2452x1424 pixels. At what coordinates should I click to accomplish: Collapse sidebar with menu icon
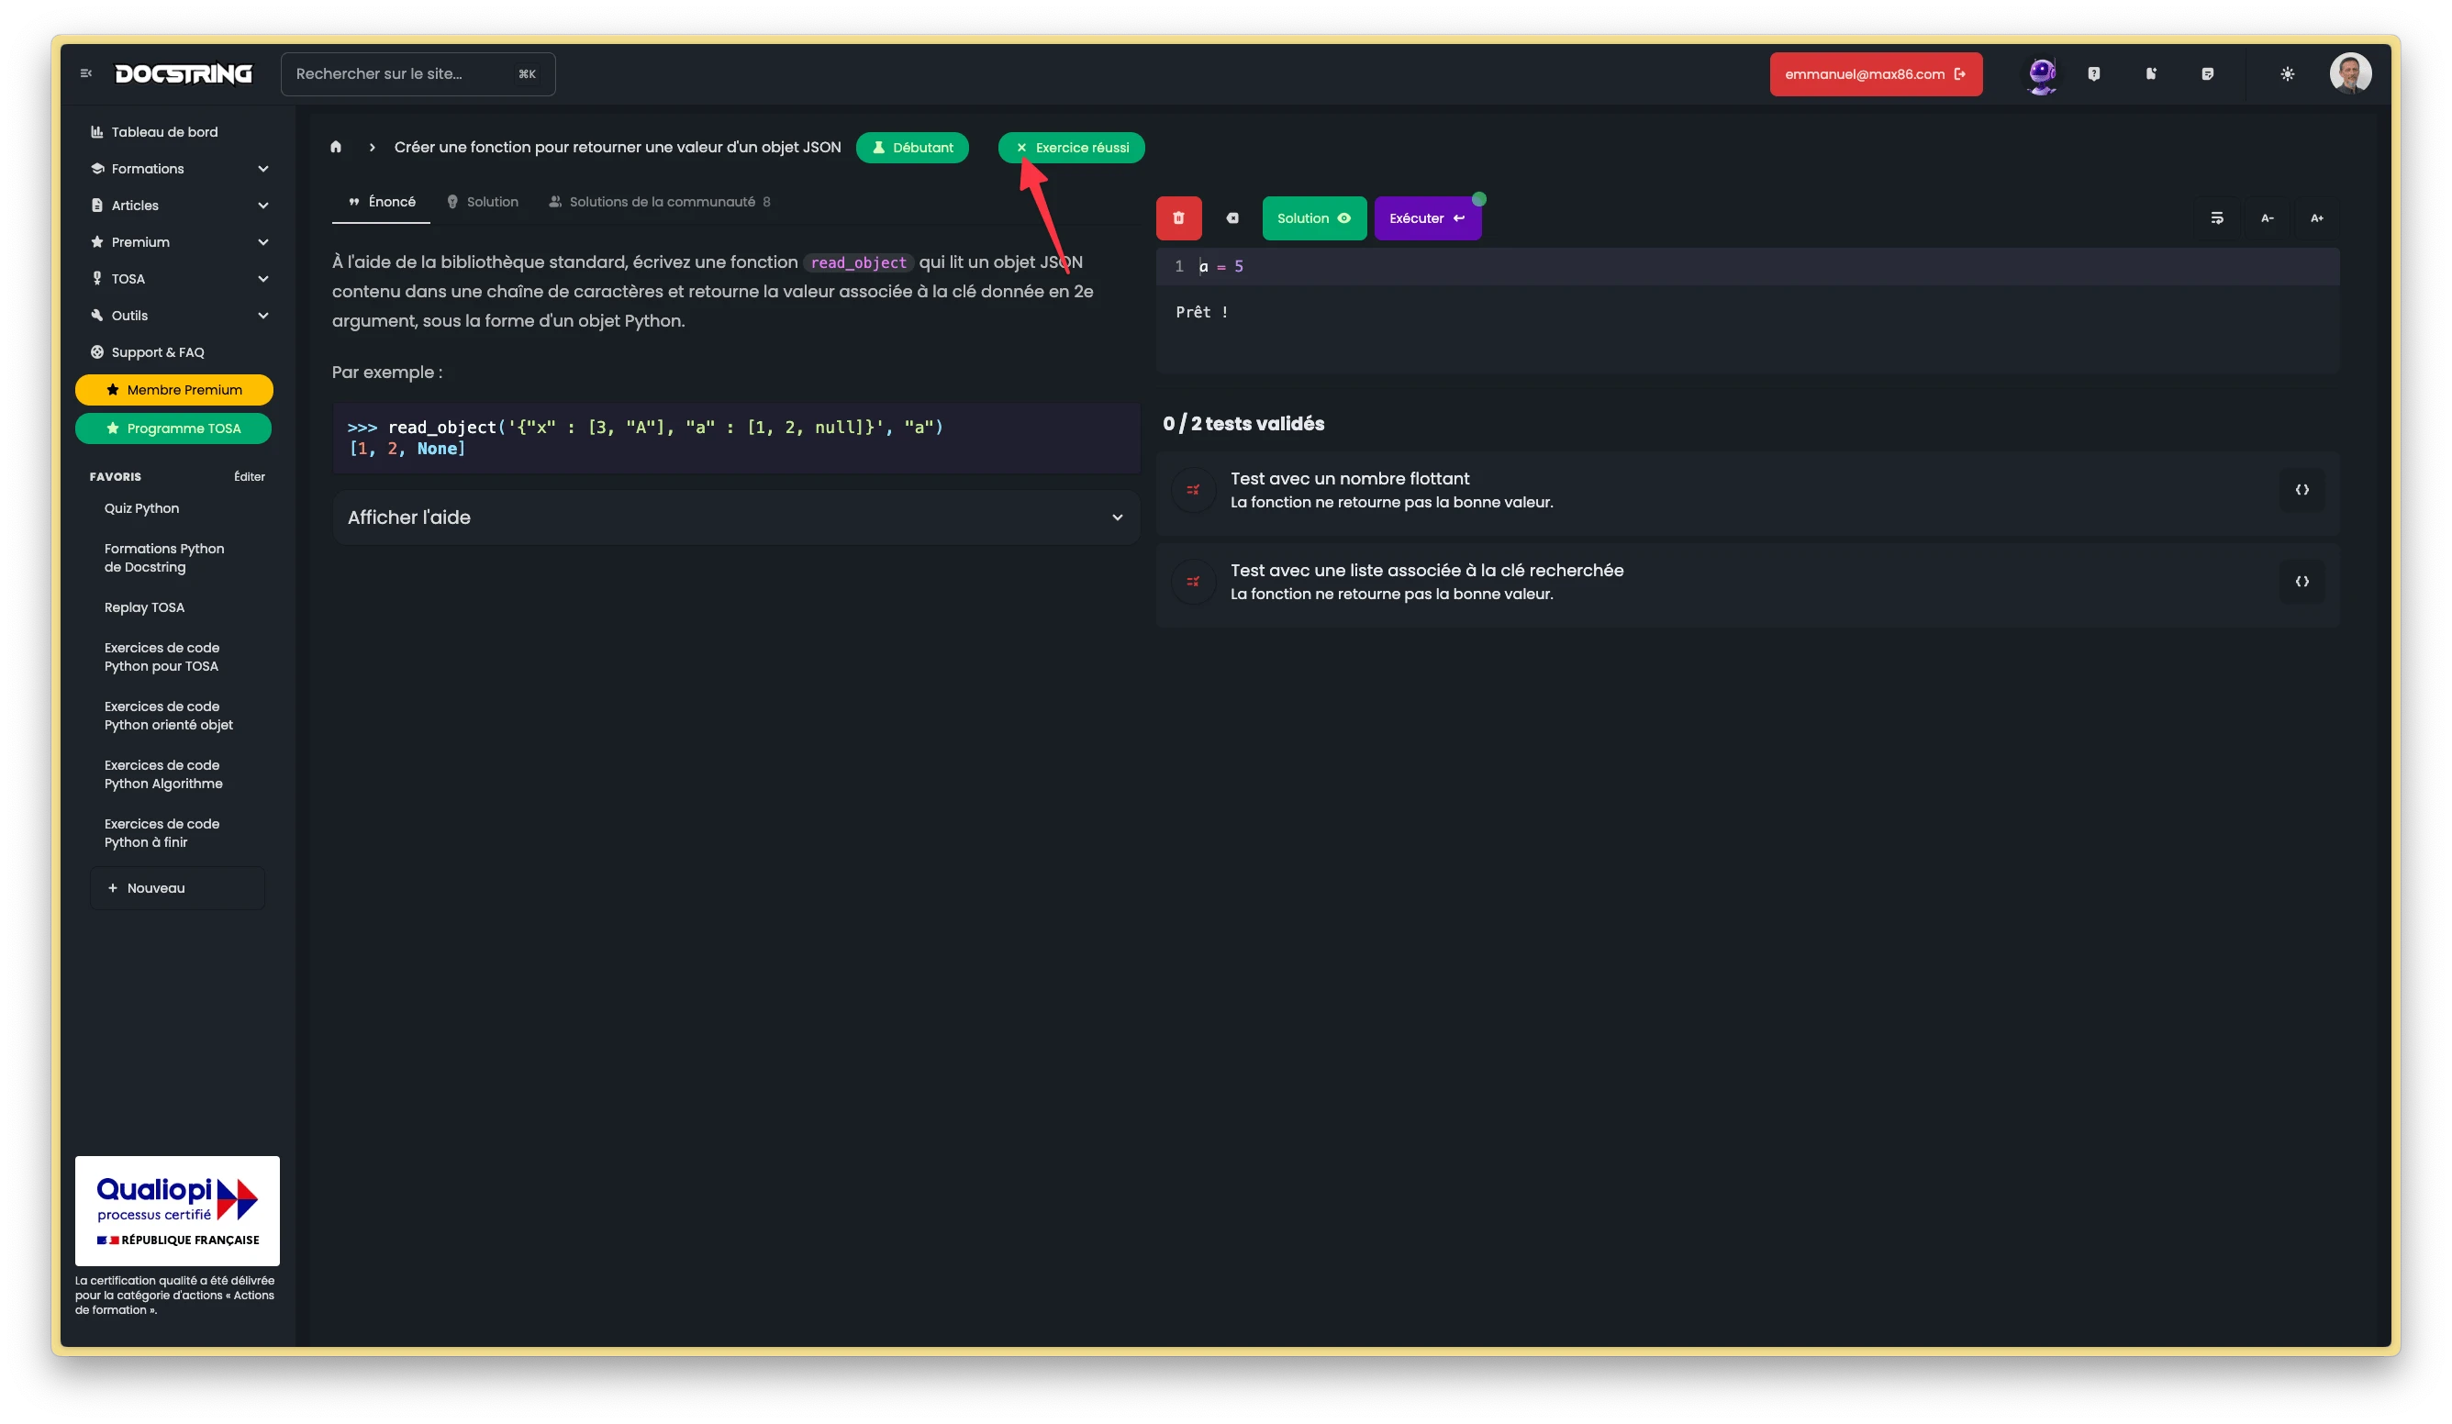[85, 74]
